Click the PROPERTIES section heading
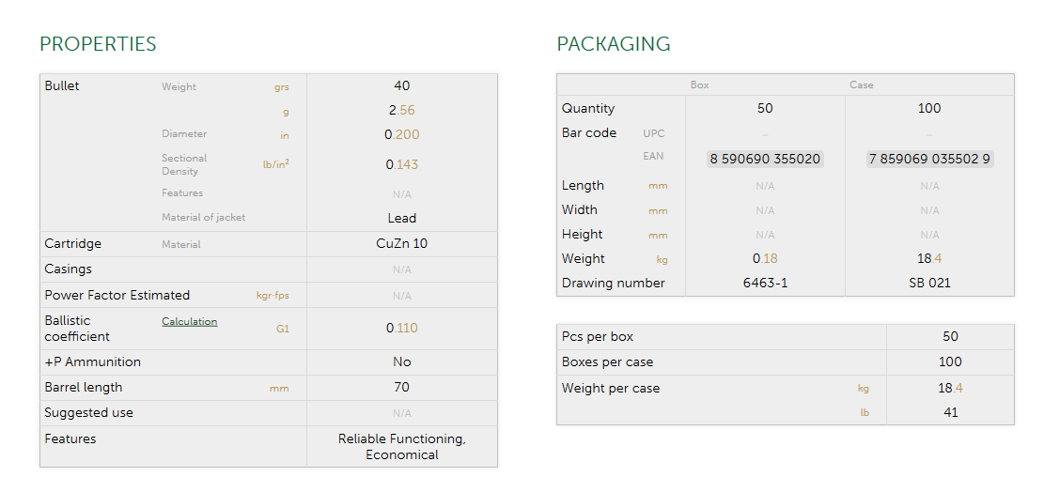The width and height of the screenshot is (1044, 492). (x=98, y=44)
